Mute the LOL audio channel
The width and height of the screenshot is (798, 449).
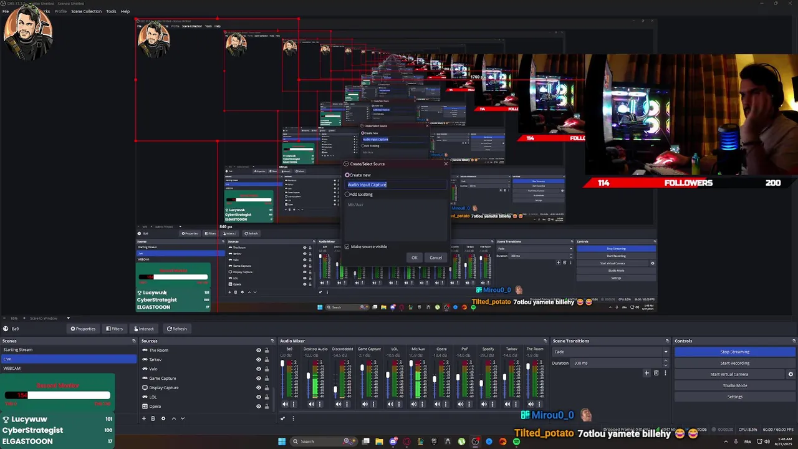[x=390, y=404]
